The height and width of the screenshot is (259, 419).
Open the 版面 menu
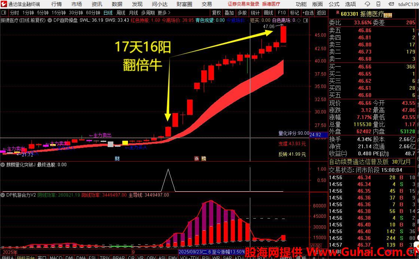[x=318, y=4]
